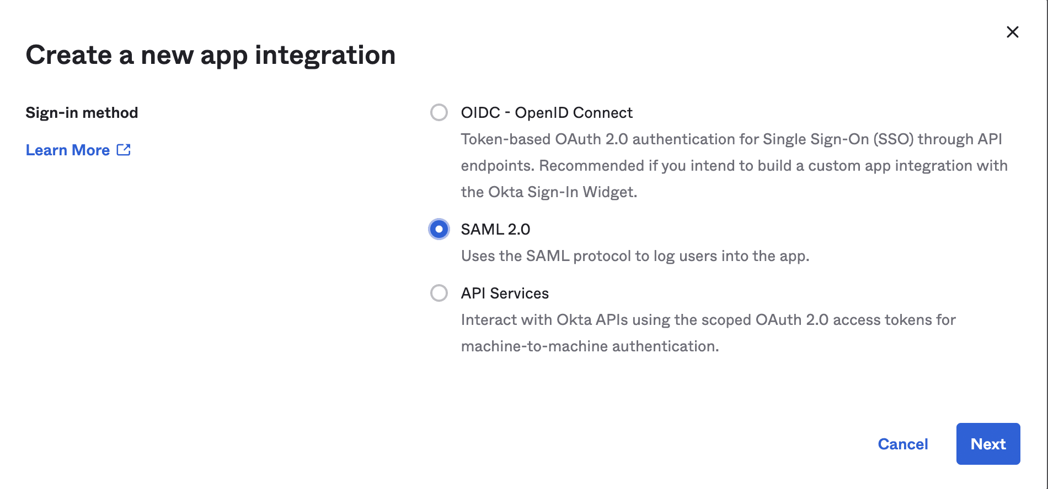Viewport: 1048px width, 489px height.
Task: Click the Token-based OAuth 2.0 description line
Action: pyautogui.click(x=731, y=139)
